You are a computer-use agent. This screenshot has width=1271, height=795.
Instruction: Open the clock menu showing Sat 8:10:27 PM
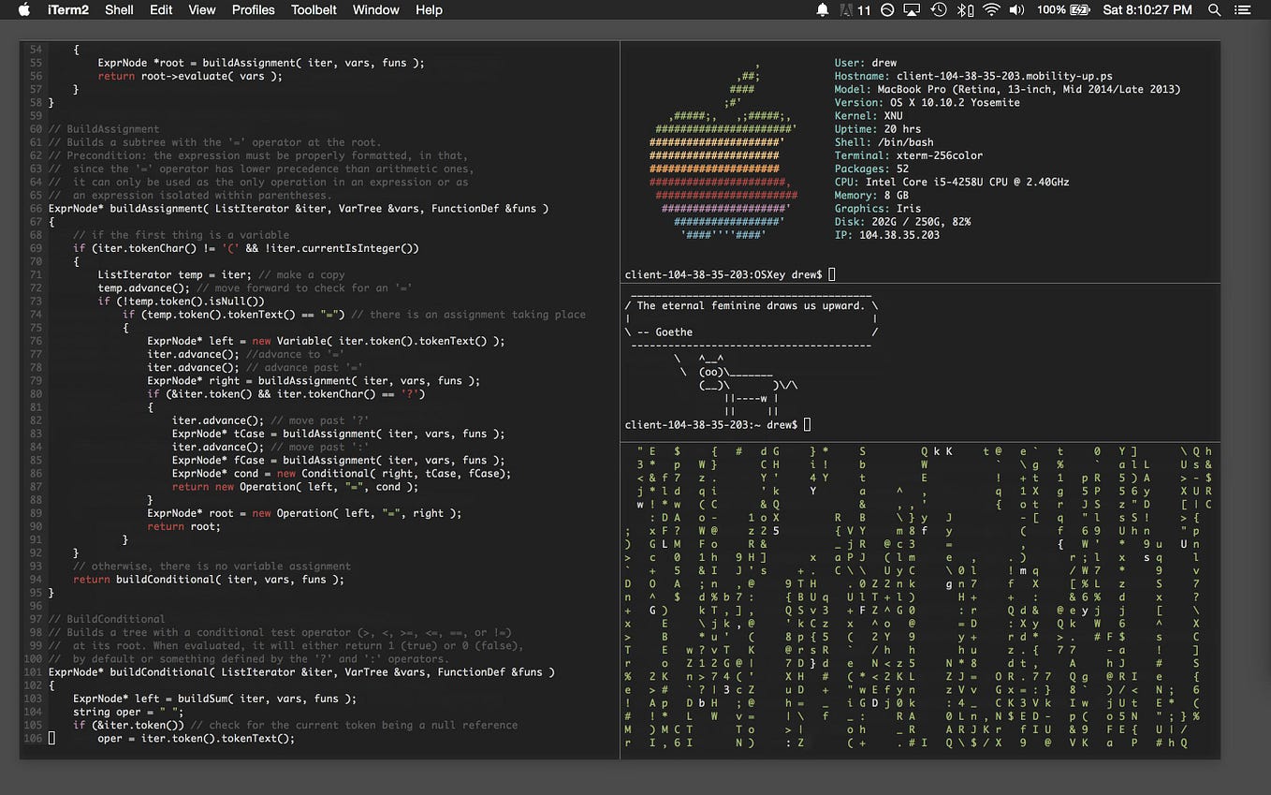[x=1147, y=10]
